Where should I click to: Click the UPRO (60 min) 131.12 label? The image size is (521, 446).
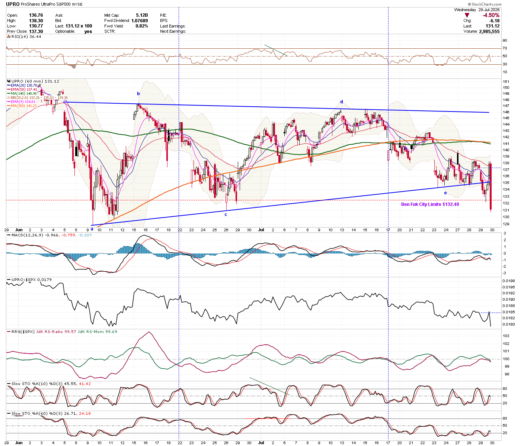point(35,81)
